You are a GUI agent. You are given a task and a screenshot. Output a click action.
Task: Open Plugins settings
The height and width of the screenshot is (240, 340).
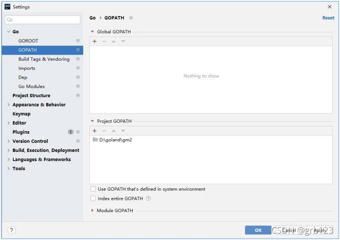(21, 132)
